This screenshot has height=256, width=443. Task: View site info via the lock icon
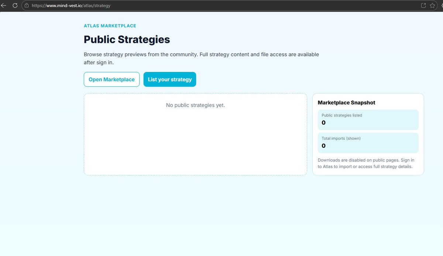click(x=27, y=6)
